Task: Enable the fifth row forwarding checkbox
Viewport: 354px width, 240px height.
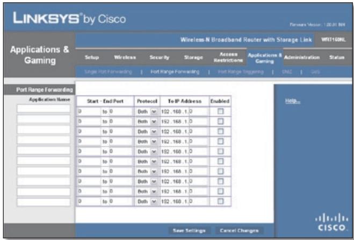Action: tap(220, 151)
